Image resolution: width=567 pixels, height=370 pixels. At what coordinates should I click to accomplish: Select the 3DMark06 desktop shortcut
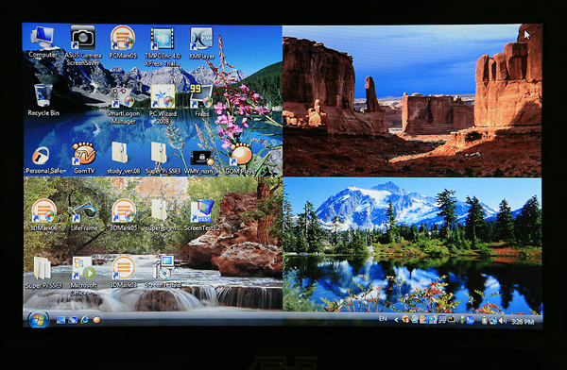pos(43,210)
